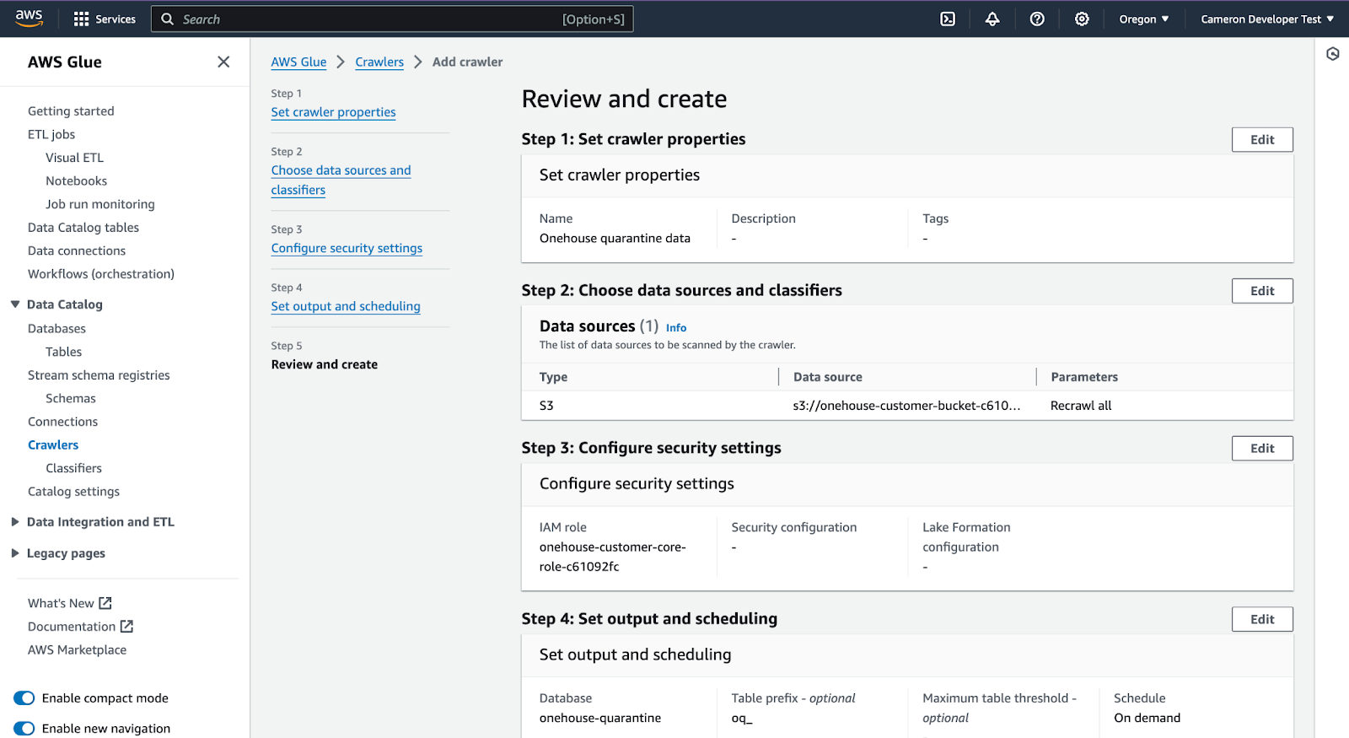This screenshot has width=1349, height=738.
Task: Open Job run monitoring
Action: click(100, 204)
